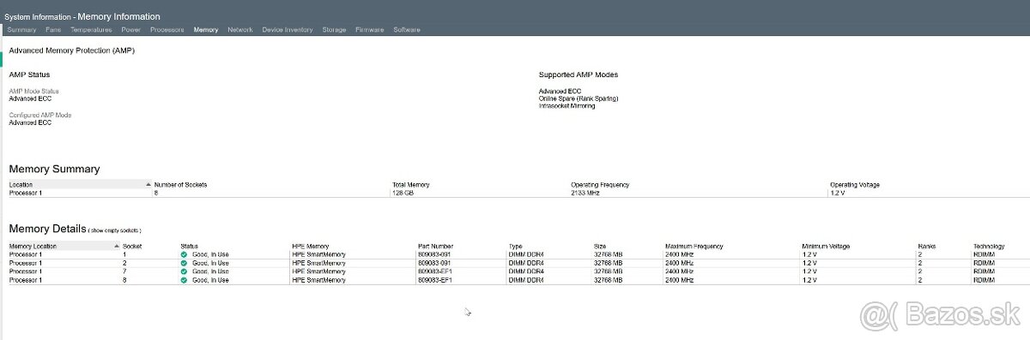Open the Summary tab
Image resolution: width=1030 pixels, height=340 pixels.
[21, 30]
